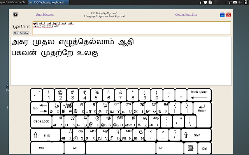
Task: Click the K key with க
Action: coord(142,121)
